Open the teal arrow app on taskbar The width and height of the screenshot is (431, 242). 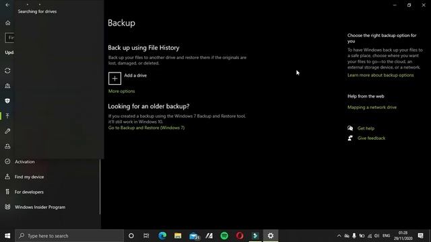255,236
